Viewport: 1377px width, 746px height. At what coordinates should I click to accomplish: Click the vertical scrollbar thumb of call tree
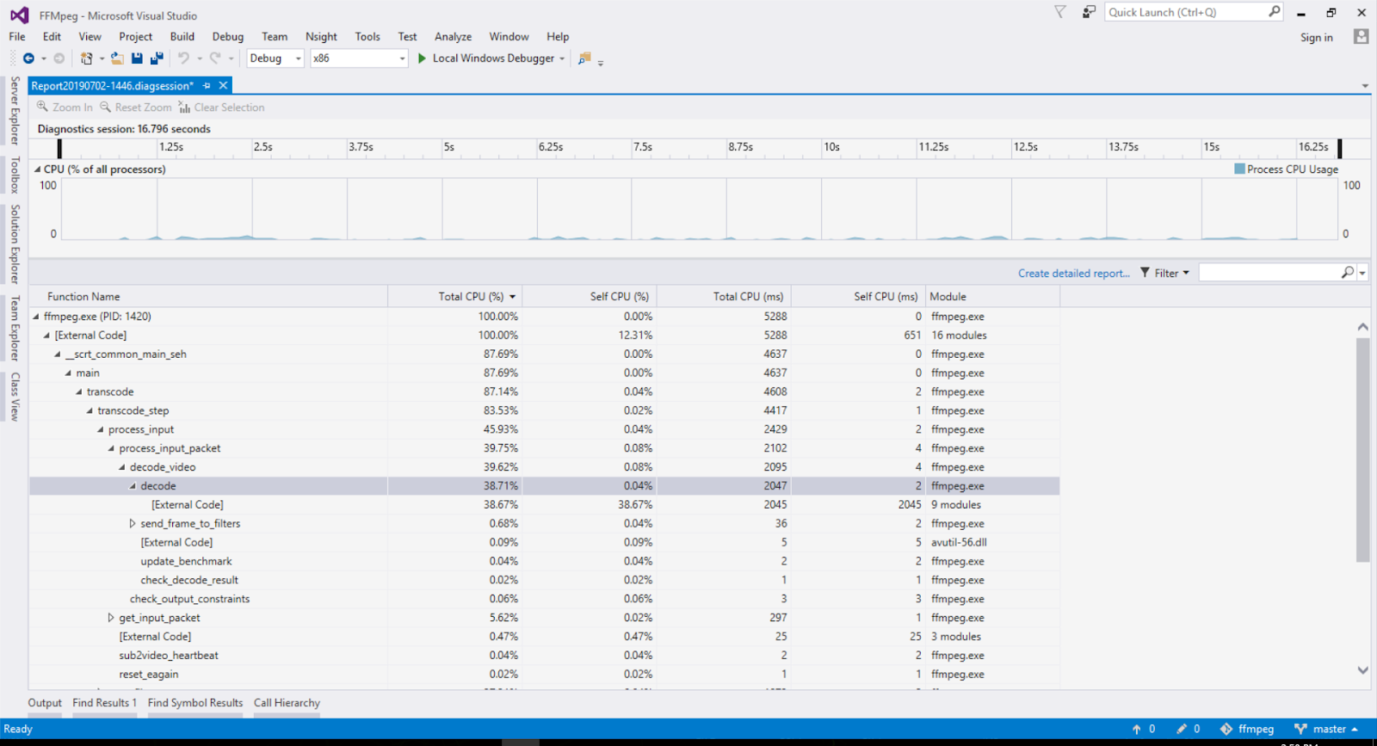click(1362, 449)
